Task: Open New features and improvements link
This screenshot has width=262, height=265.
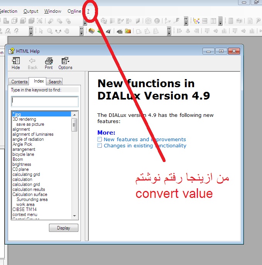Action: click(x=145, y=139)
